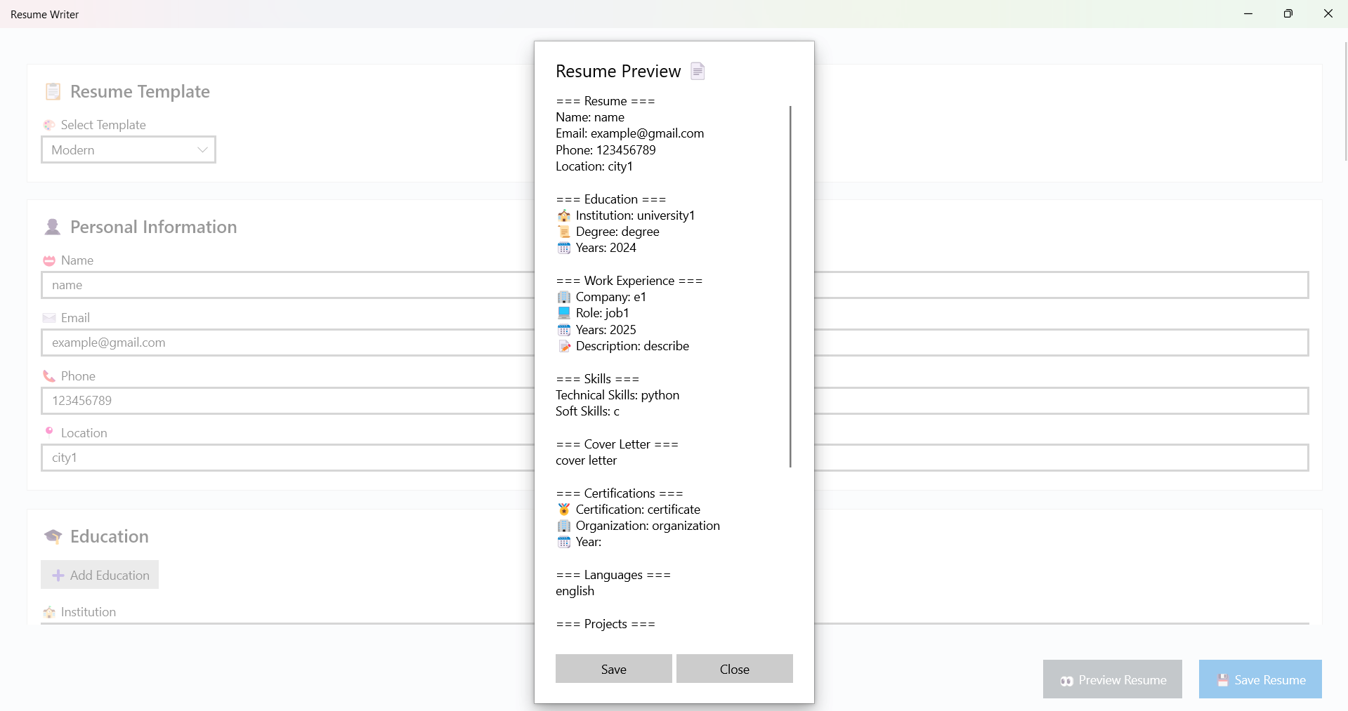Click the 'Name: name' preview line
This screenshot has height=711, width=1348.
(590, 117)
